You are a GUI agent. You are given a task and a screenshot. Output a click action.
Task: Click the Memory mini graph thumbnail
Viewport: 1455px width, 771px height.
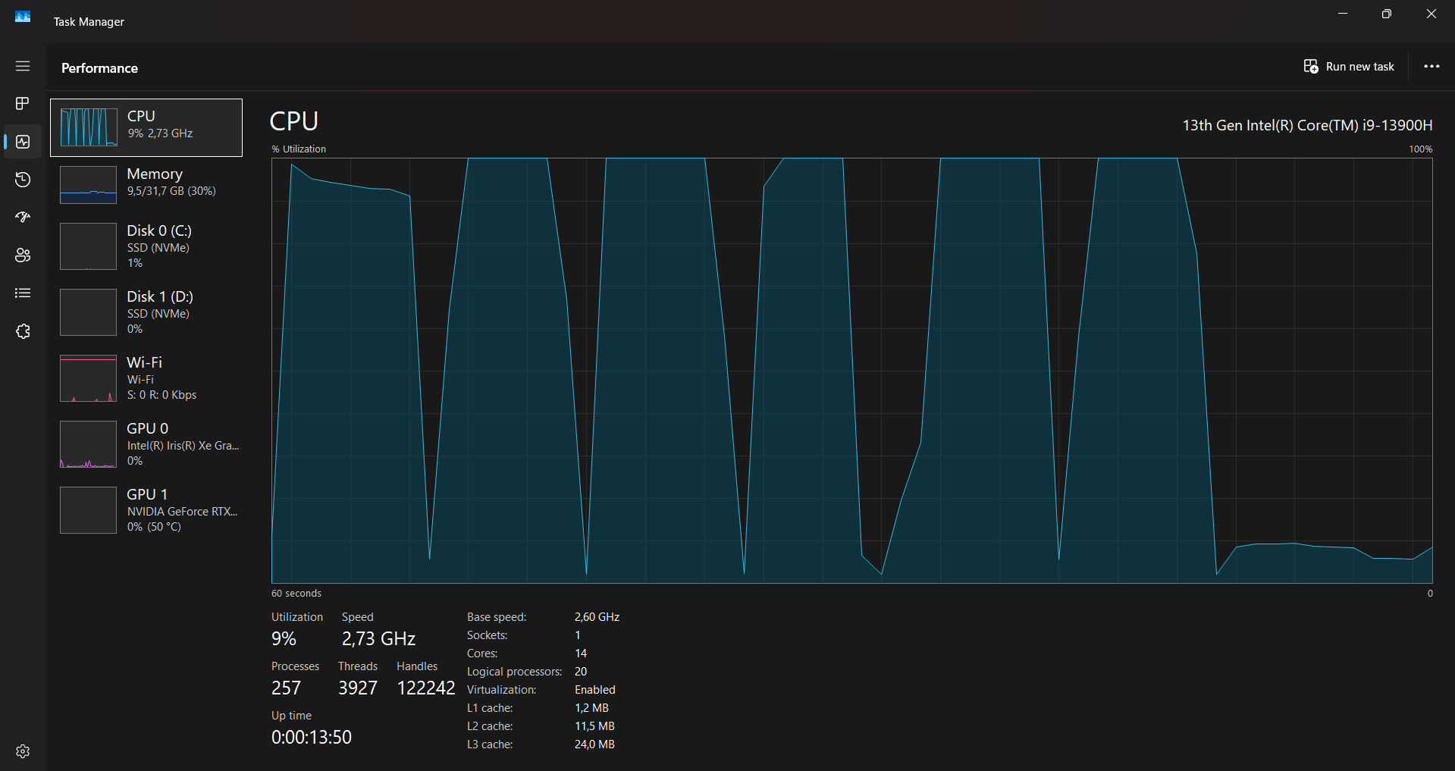tap(89, 185)
